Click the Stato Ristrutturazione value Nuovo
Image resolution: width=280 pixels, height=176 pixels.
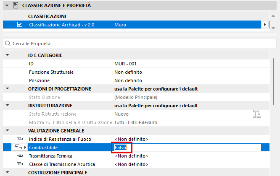tap(122, 114)
